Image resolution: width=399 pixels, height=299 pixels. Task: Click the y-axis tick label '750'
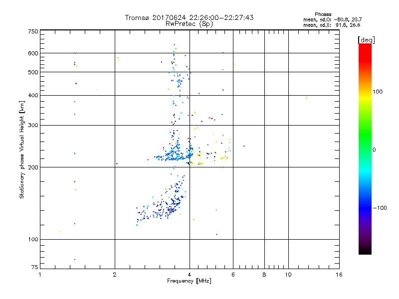coord(33,31)
